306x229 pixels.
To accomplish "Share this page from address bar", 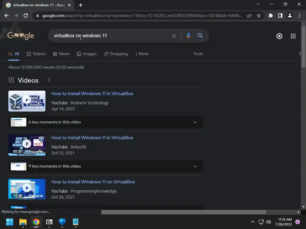I will 249,16.
